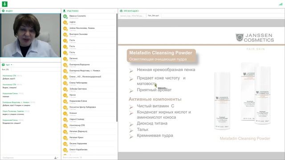Select participant name Виктория Зыкова
The height and width of the screenshot is (160, 285).
pyautogui.click(x=78, y=34)
